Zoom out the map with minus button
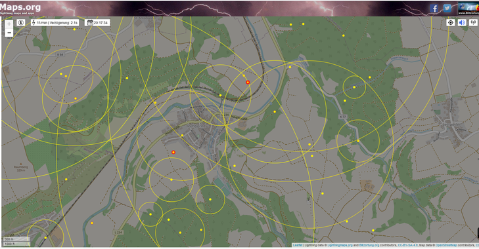The width and height of the screenshot is (479, 249). tap(9, 33)
